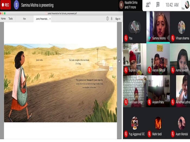Select Gurshaan Singh's video tile
Image resolution: width=190 pixels, height=142 pixels.
(x=135, y=91)
